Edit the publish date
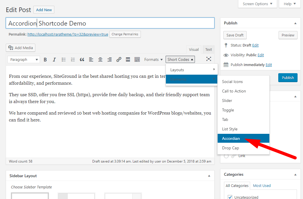This screenshot has width=303, height=199. pos(269,65)
